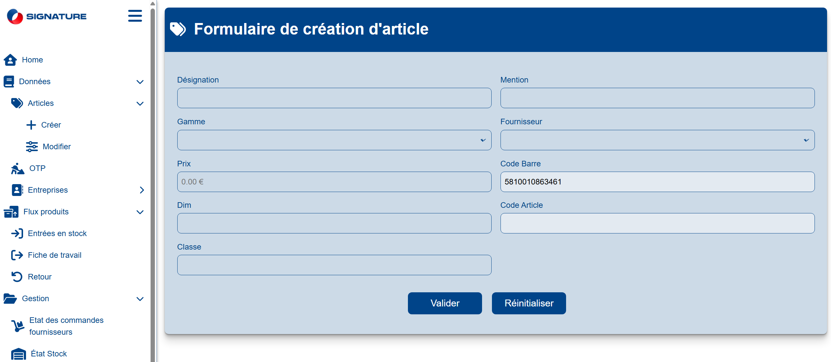
Task: Click the commandes fournisseurs dolly icon
Action: (18, 326)
